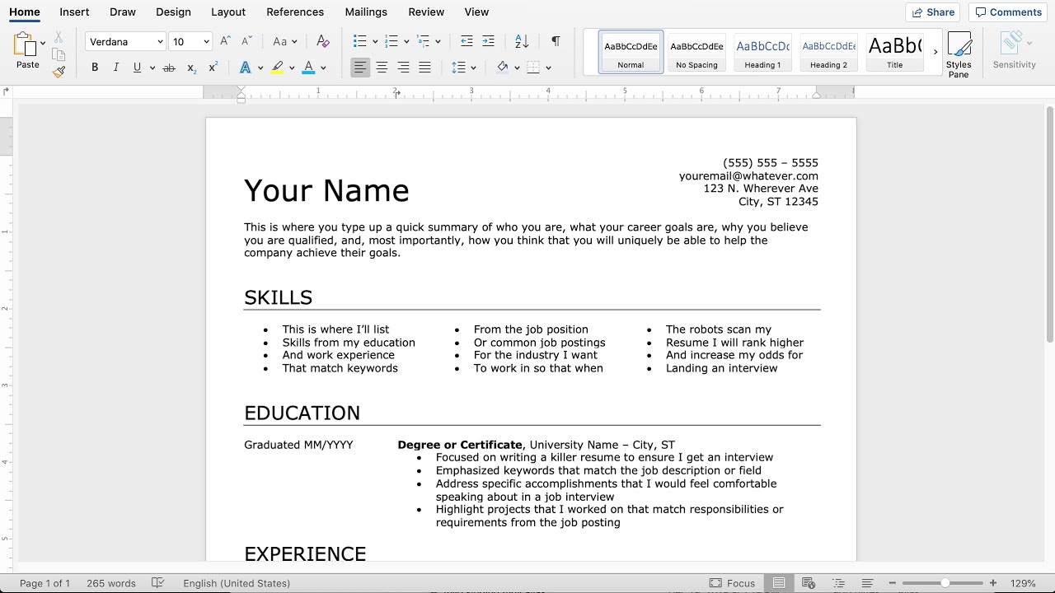1055x593 pixels.
Task: Toggle bold formatting
Action: 95,68
